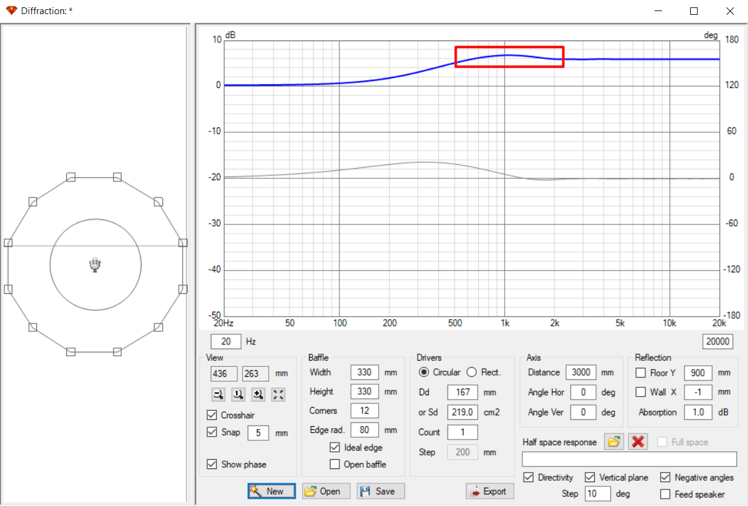The image size is (748, 506).
Task: Enable the Feed speaker checkbox
Action: click(665, 494)
